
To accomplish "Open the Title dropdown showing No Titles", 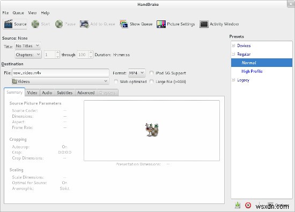I will pyautogui.click(x=28, y=46).
